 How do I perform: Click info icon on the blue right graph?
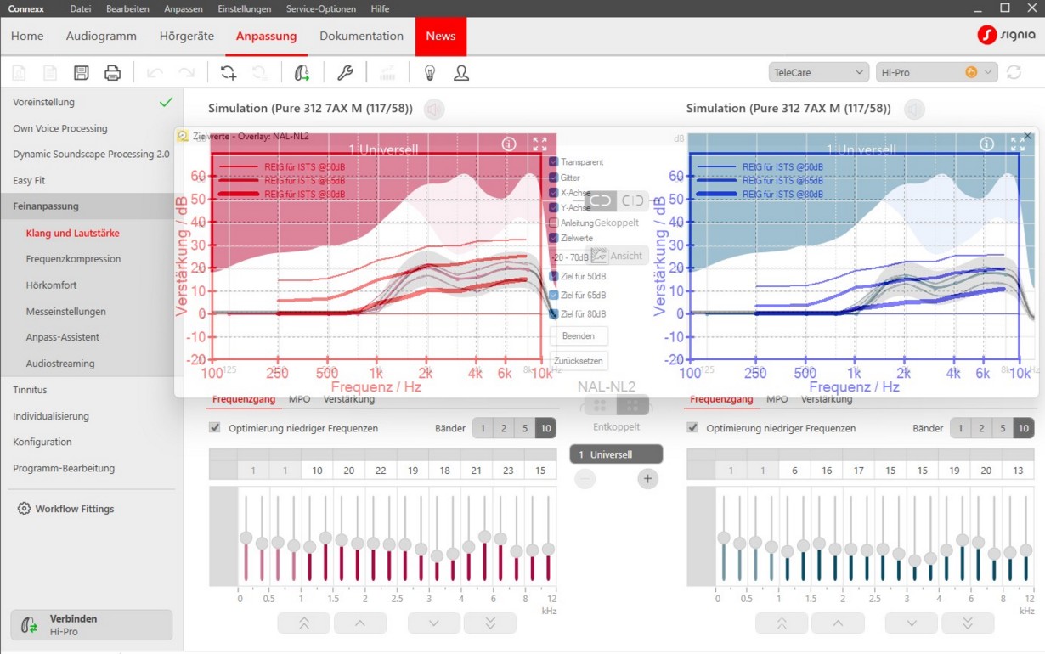[986, 144]
